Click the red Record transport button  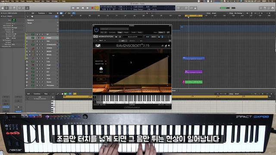(x=92, y=8)
